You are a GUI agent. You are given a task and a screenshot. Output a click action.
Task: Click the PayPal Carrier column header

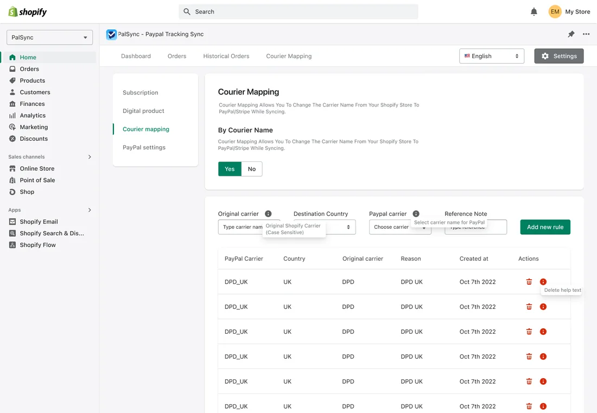(x=244, y=259)
